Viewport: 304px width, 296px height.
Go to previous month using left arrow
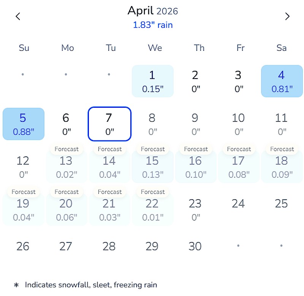(18, 16)
